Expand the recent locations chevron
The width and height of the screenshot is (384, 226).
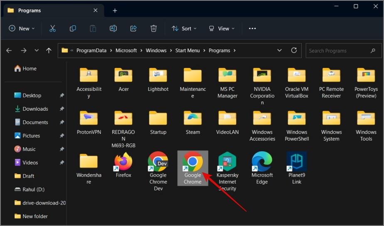[x=37, y=50]
